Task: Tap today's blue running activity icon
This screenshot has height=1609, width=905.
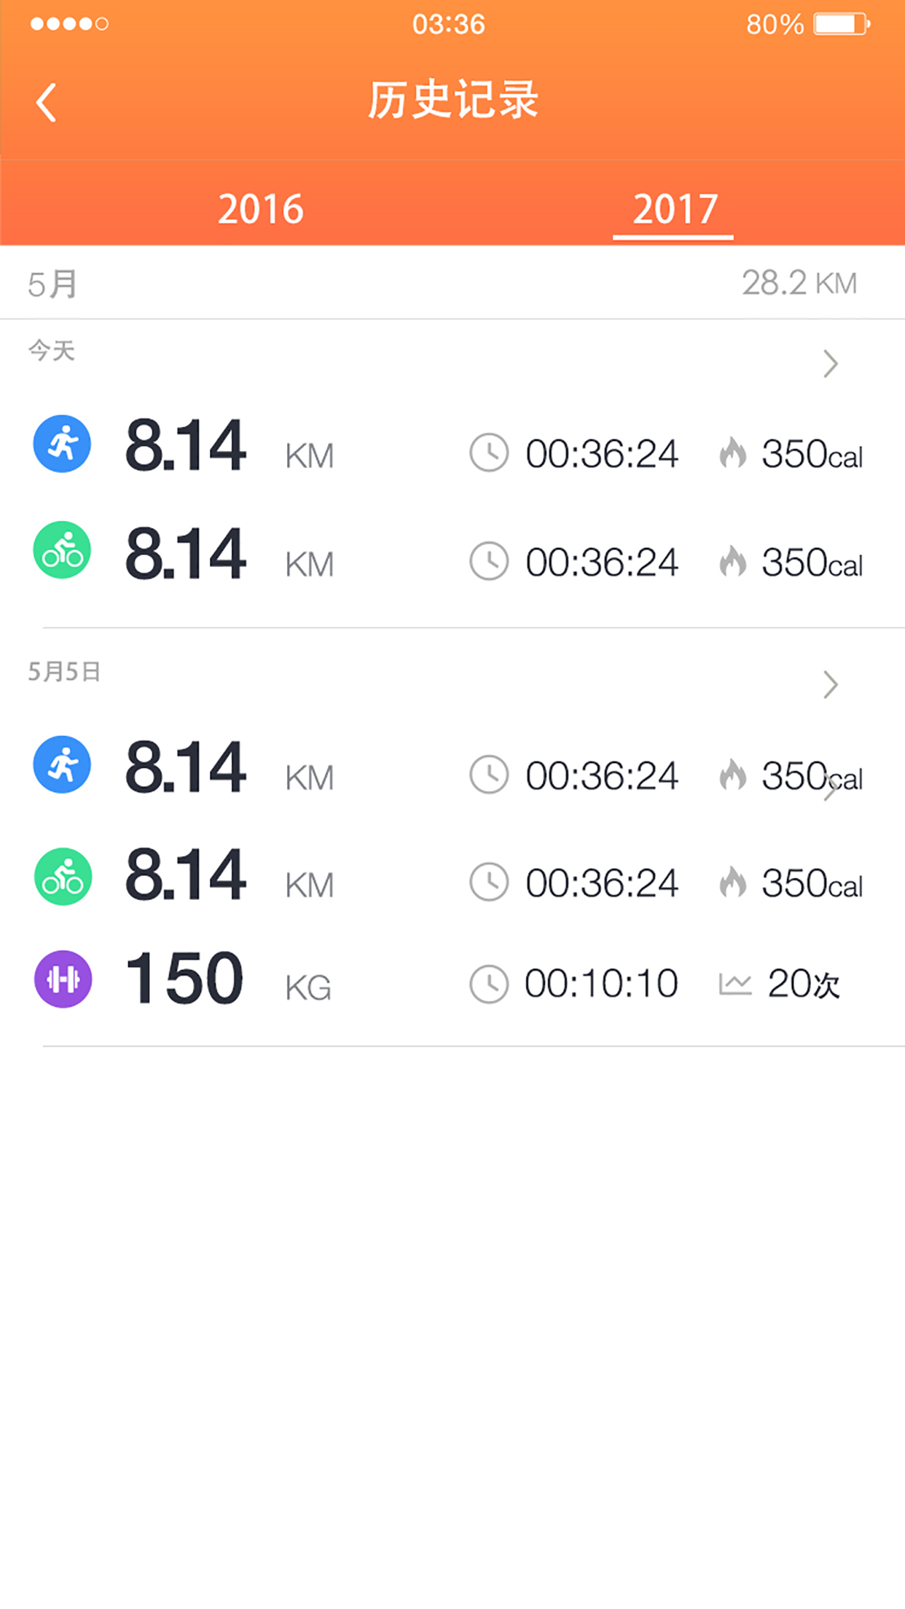Action: click(x=63, y=444)
